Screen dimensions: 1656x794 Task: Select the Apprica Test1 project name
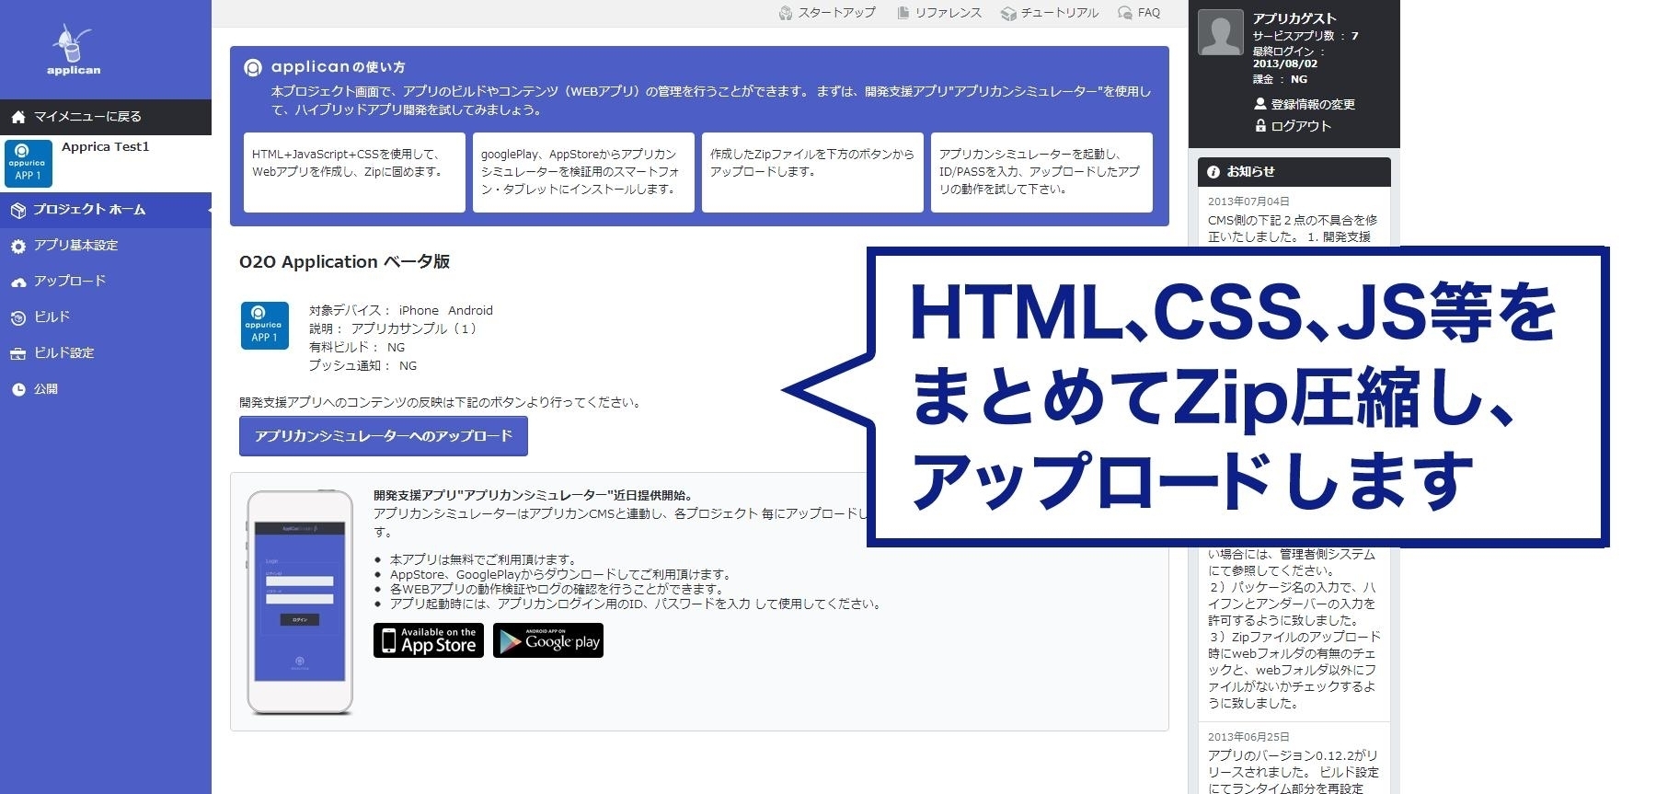[x=105, y=146]
